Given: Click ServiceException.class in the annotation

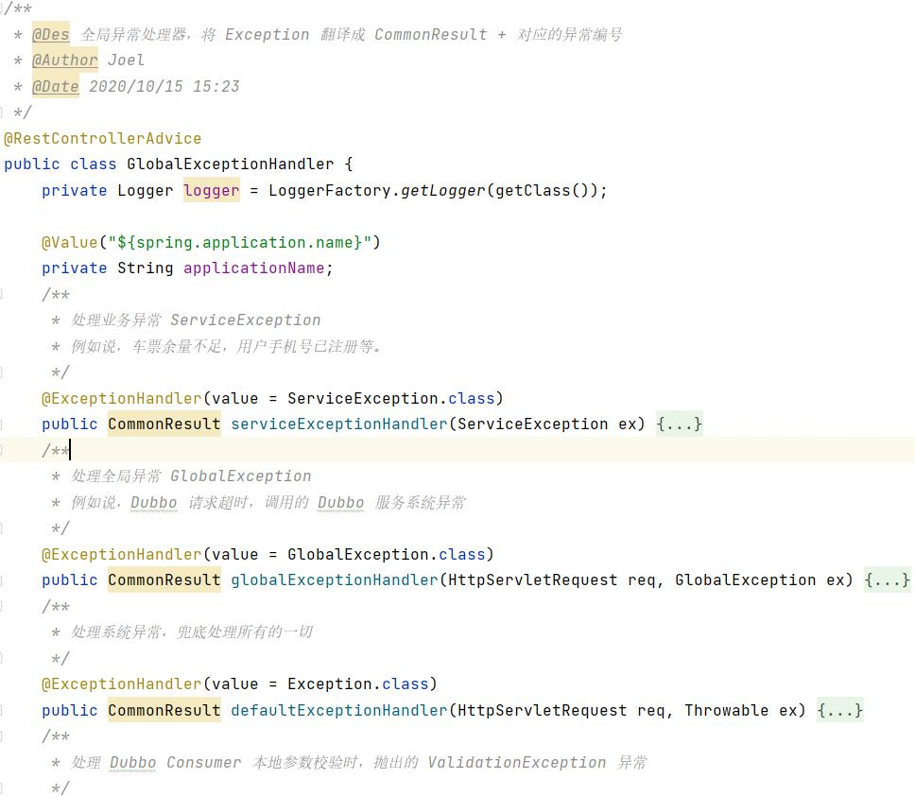Looking at the screenshot, I should pos(390,398).
